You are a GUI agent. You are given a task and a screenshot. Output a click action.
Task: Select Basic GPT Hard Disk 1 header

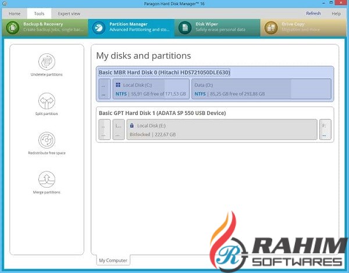162,113
